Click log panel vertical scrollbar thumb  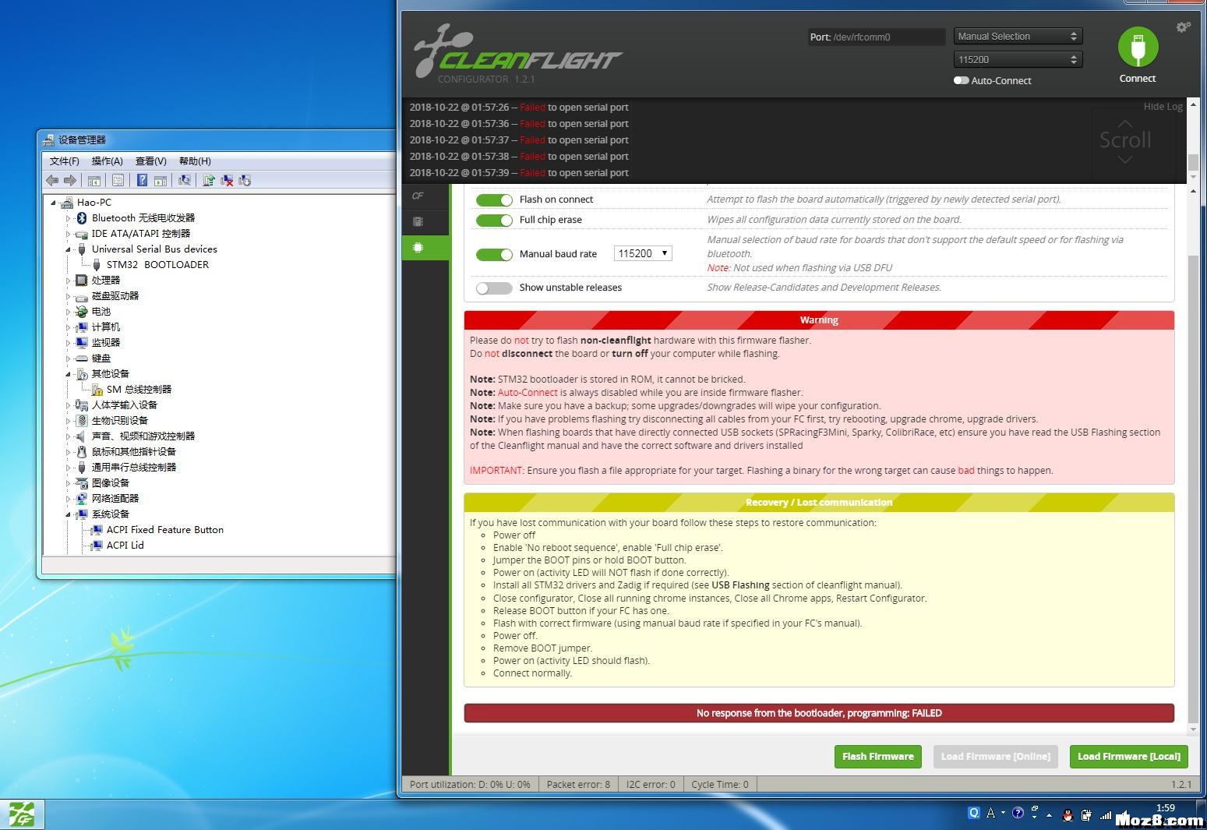1193,162
